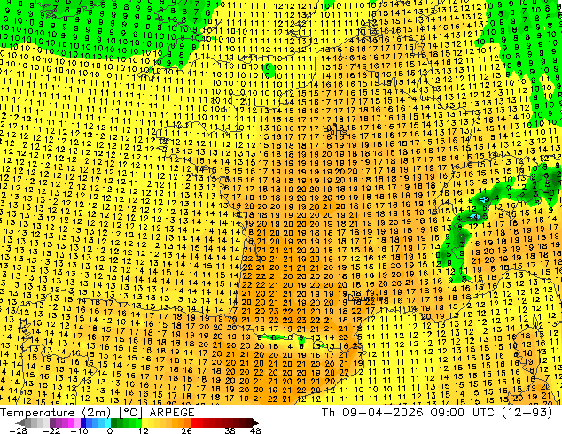Click the '-10' legend scale label
The width and height of the screenshot is (562, 434).
coord(79,430)
